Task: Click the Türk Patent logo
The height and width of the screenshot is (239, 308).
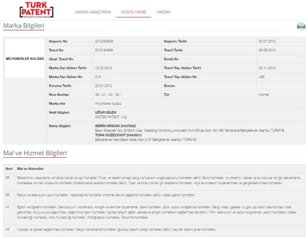Action: click(x=37, y=10)
